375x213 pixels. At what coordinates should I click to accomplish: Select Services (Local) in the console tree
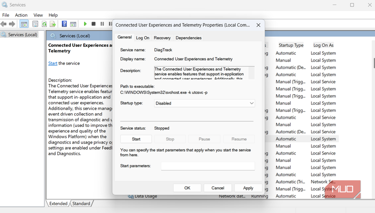(23, 34)
